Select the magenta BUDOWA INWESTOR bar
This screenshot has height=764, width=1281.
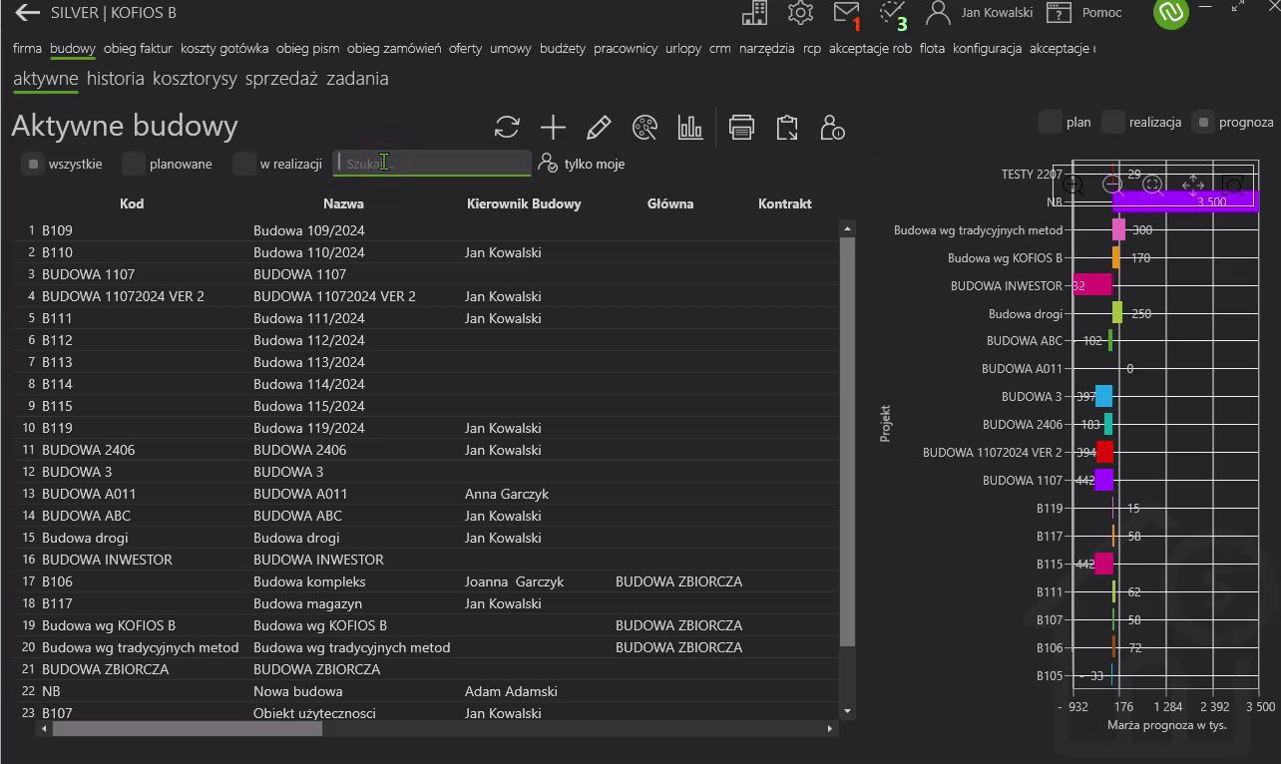click(x=1092, y=285)
